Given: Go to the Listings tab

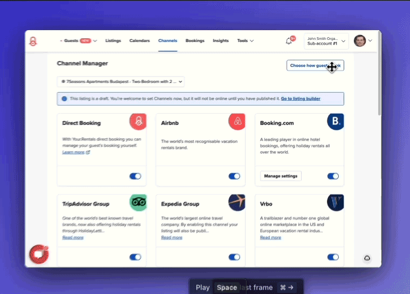Looking at the screenshot, I should point(113,40).
